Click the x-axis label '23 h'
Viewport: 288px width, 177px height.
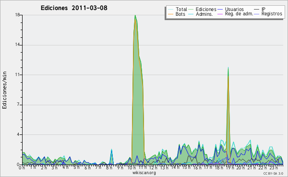point(273,168)
